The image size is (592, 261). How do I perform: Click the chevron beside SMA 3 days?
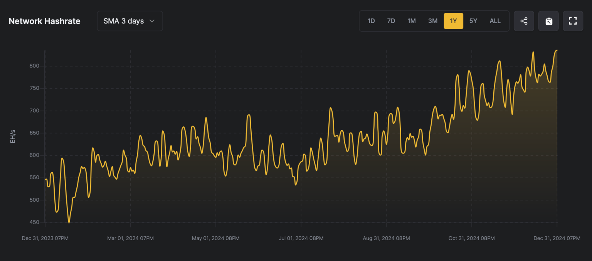click(152, 21)
